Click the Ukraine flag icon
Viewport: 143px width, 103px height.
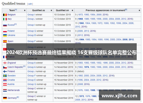(5, 35)
